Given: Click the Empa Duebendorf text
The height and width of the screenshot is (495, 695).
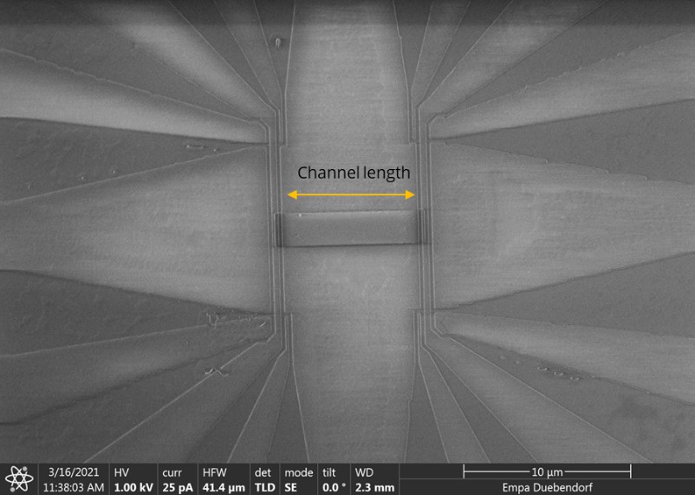Looking at the screenshot, I should pyautogui.click(x=547, y=487).
